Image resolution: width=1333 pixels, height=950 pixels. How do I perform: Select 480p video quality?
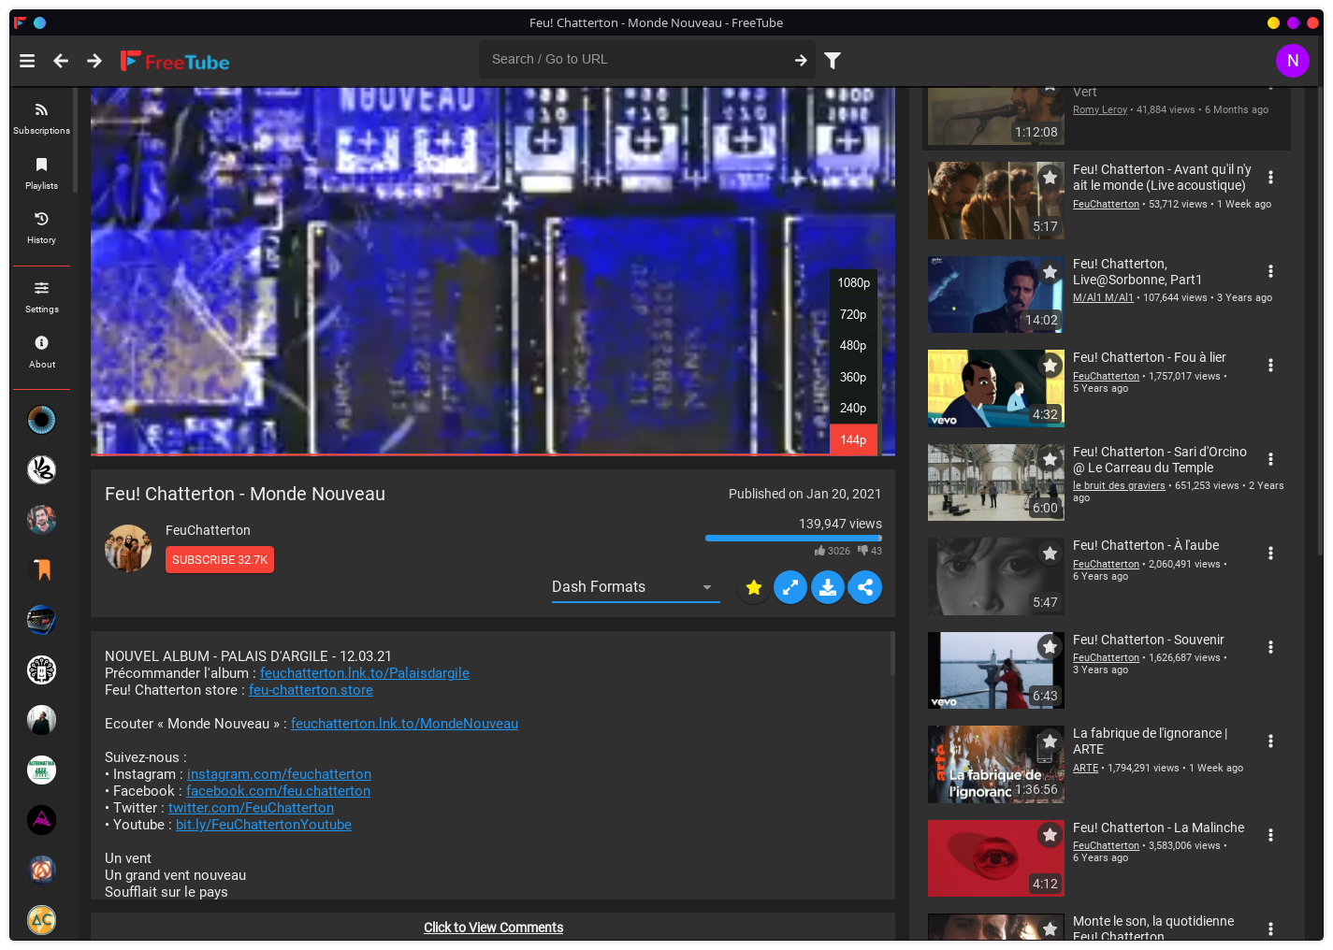coord(853,346)
